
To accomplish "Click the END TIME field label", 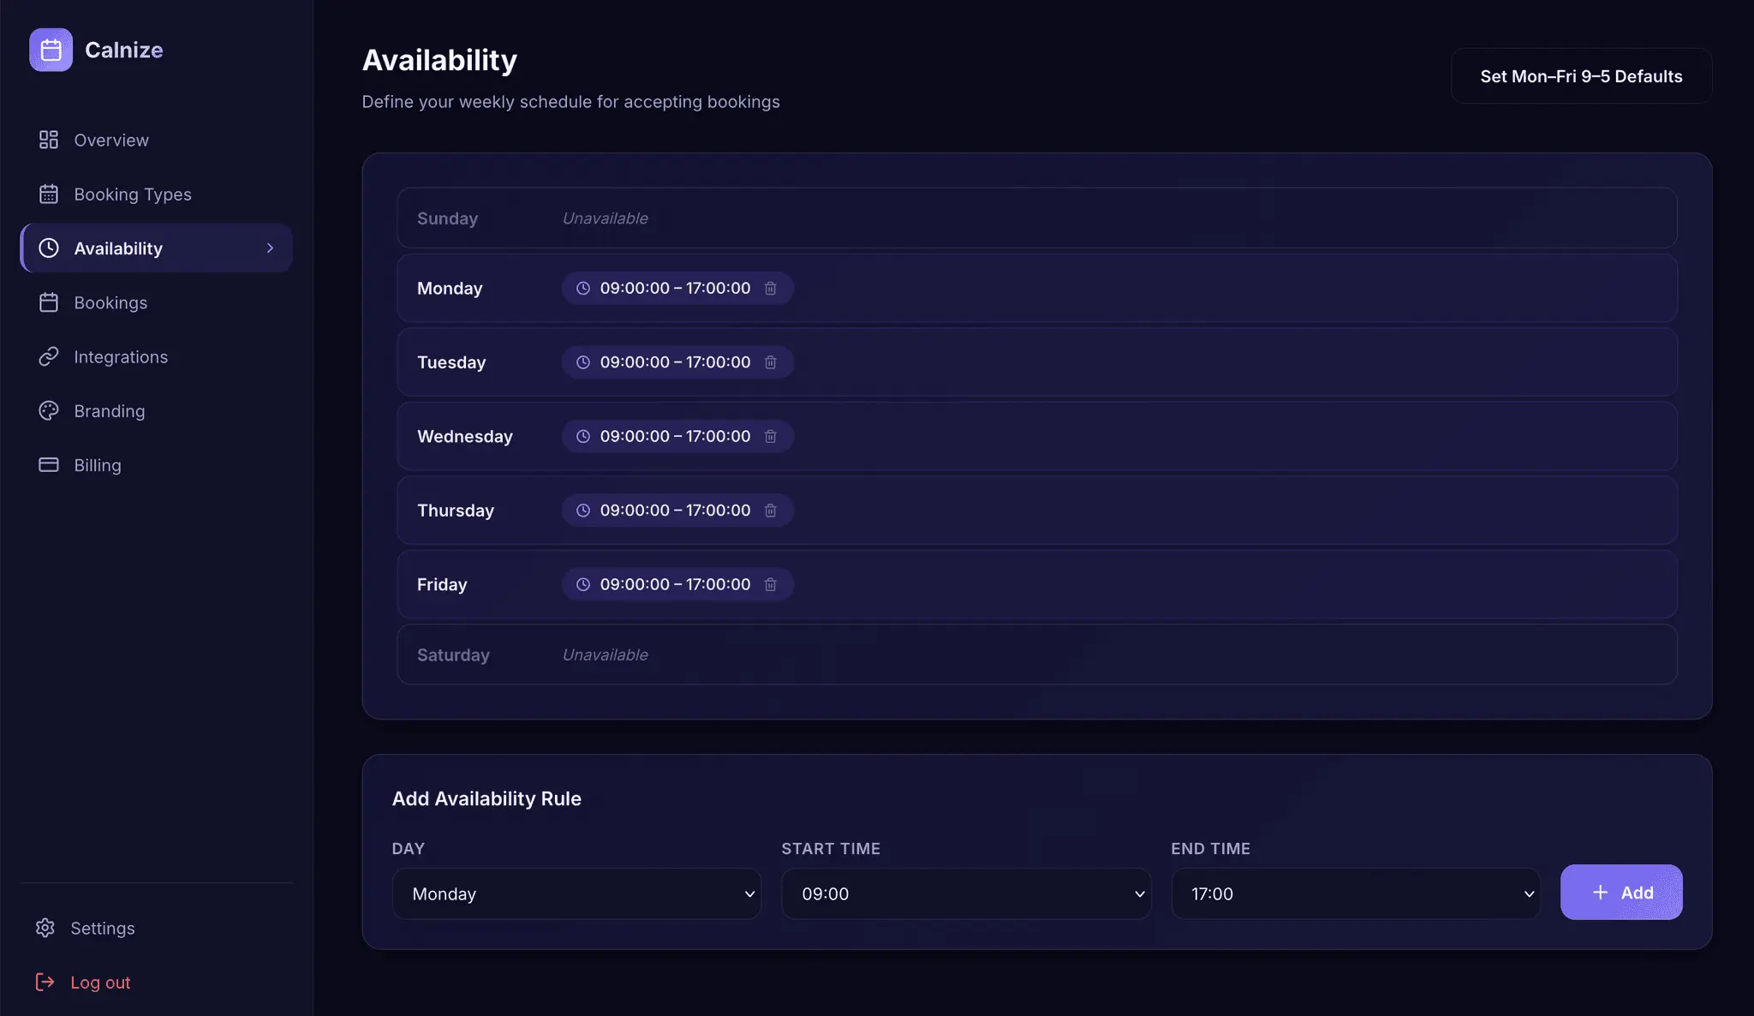I will click(x=1210, y=848).
